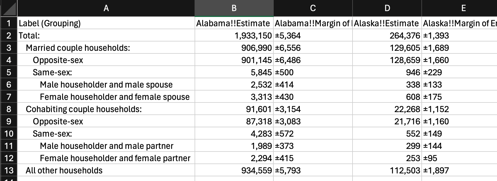Select column E header
497x181 pixels.
pyautogui.click(x=459, y=8)
